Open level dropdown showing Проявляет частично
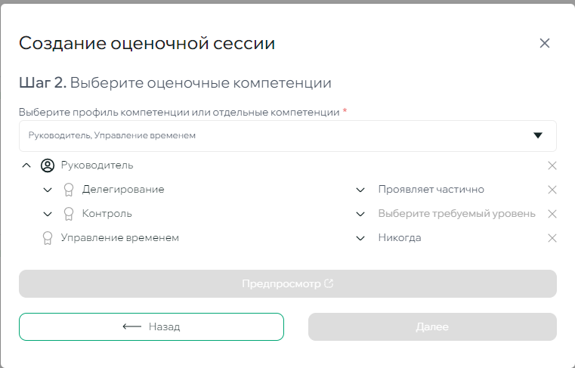 pyautogui.click(x=360, y=190)
